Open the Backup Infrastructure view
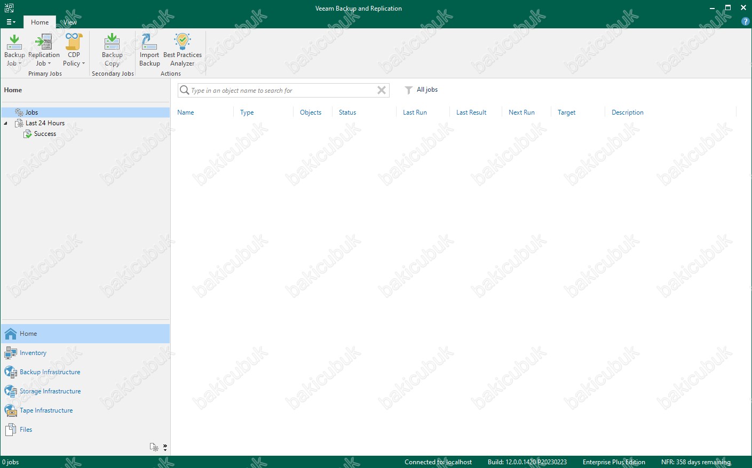This screenshot has height=468, width=752. (85, 372)
